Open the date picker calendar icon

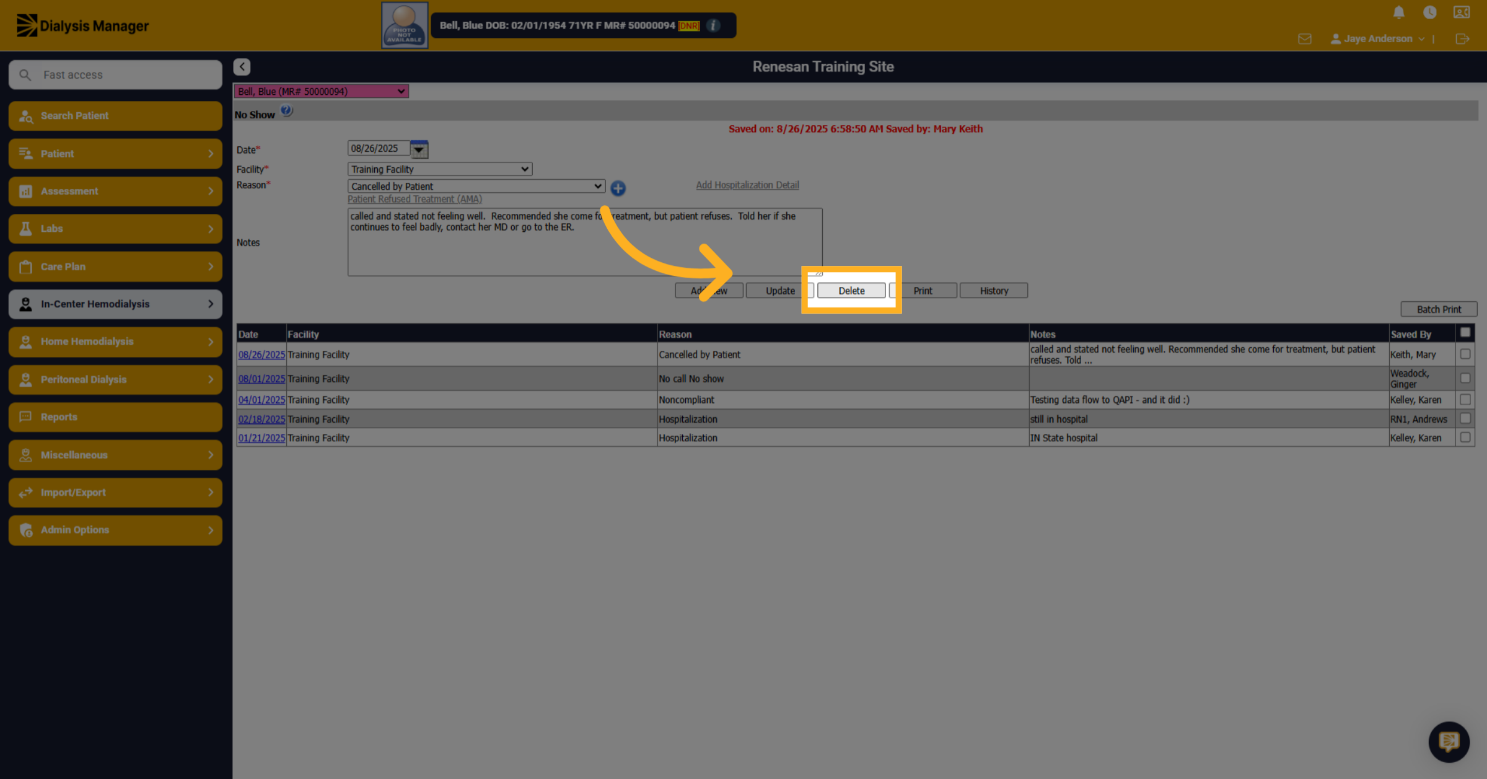click(x=419, y=149)
